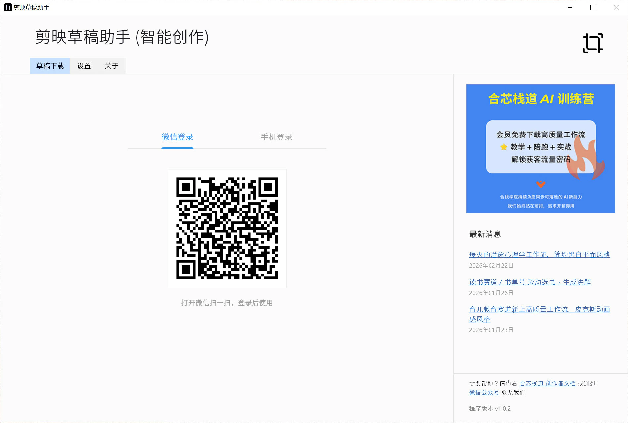Click the date 2026年01月23日
Viewport: 628px width, 423px height.
coord(491,330)
